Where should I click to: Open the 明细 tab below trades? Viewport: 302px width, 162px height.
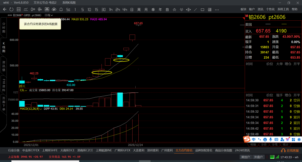click(x=253, y=144)
